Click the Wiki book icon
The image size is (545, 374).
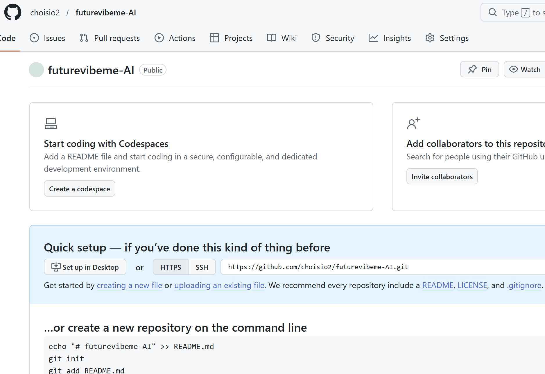(x=272, y=38)
